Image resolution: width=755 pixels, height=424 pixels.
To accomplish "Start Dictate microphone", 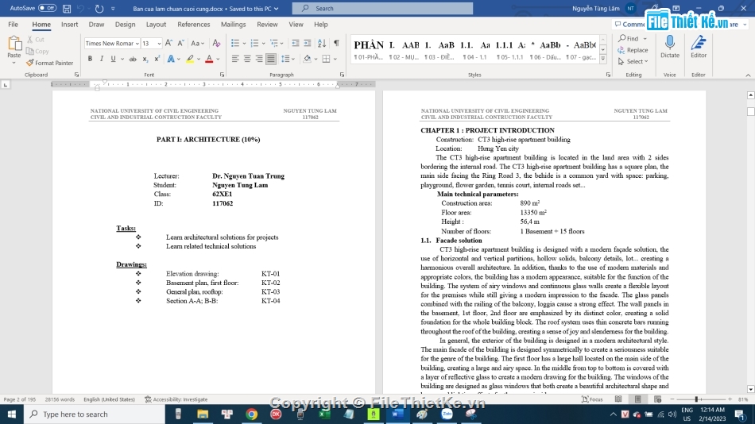I will [670, 47].
